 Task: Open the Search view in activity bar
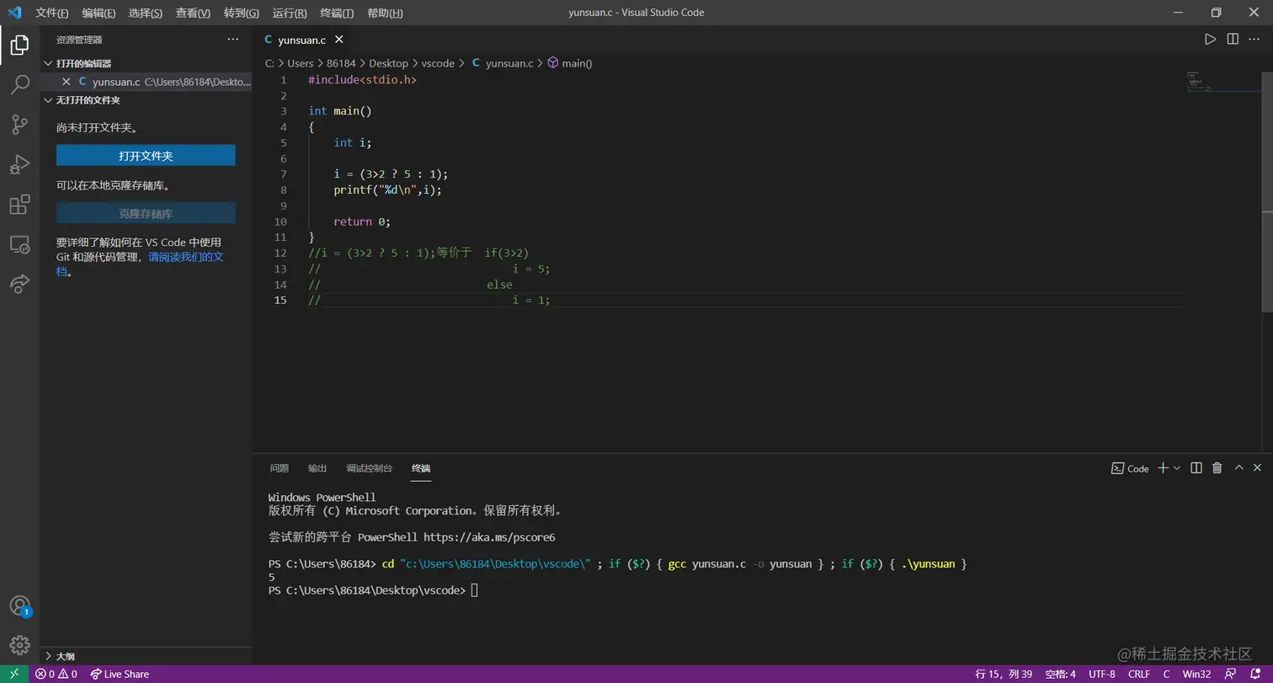(19, 84)
